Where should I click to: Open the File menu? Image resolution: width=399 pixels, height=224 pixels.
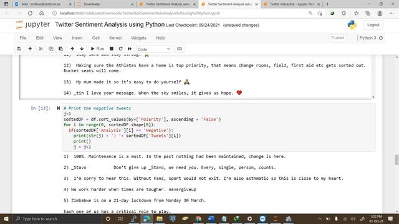pyautogui.click(x=23, y=38)
